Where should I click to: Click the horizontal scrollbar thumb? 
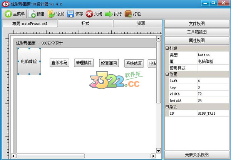coord(51,156)
